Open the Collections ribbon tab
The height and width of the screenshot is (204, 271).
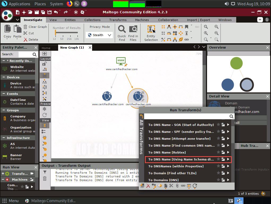92,20
